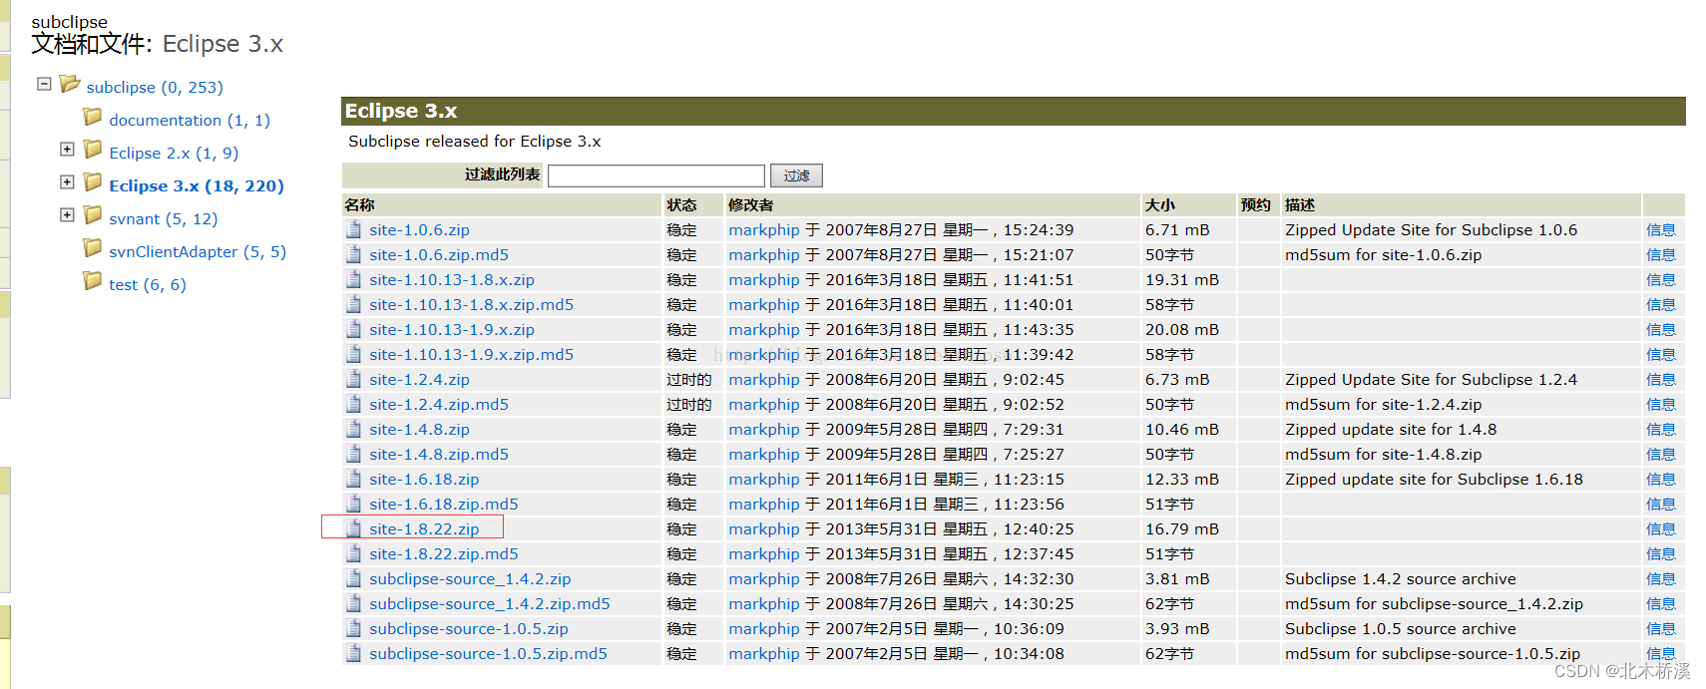Click the documentation folder icon
The width and height of the screenshot is (1706, 689).
pyautogui.click(x=93, y=117)
